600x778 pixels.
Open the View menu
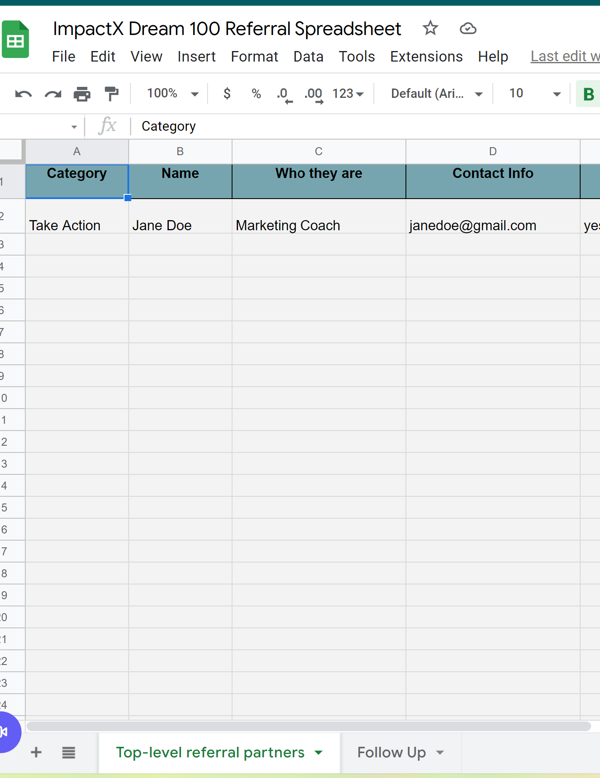[146, 57]
